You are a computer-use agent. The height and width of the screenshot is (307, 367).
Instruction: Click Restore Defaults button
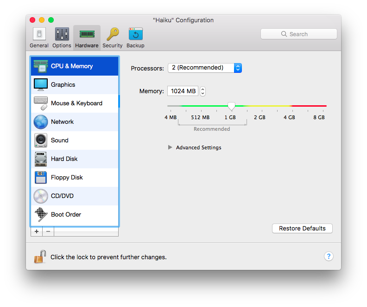tap(302, 229)
